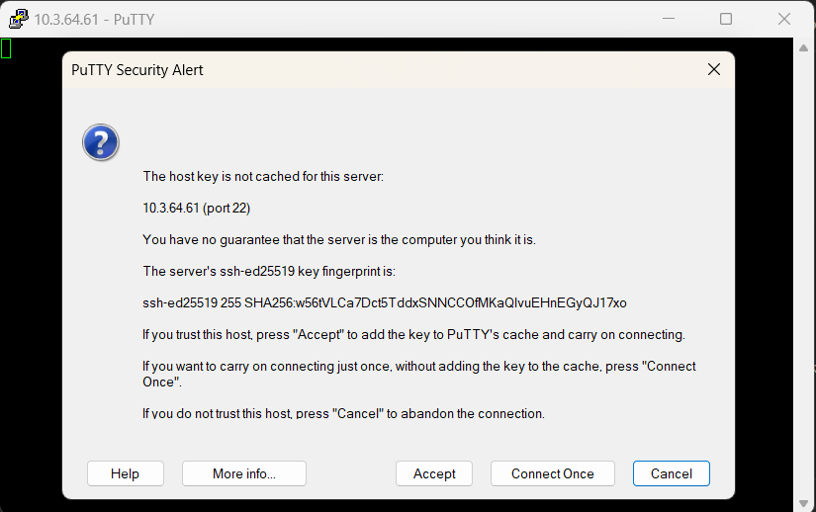Click the SHA256 key fingerprint text
Viewport: 816px width, 512px height.
pyautogui.click(x=385, y=302)
